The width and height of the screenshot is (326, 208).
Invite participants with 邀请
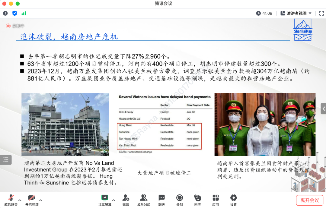coord(126,200)
